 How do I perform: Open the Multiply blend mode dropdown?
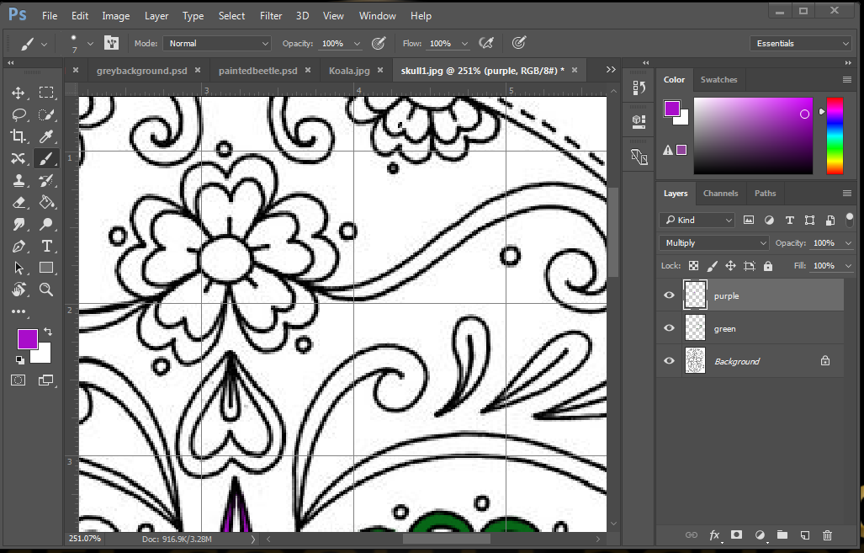[x=714, y=242]
